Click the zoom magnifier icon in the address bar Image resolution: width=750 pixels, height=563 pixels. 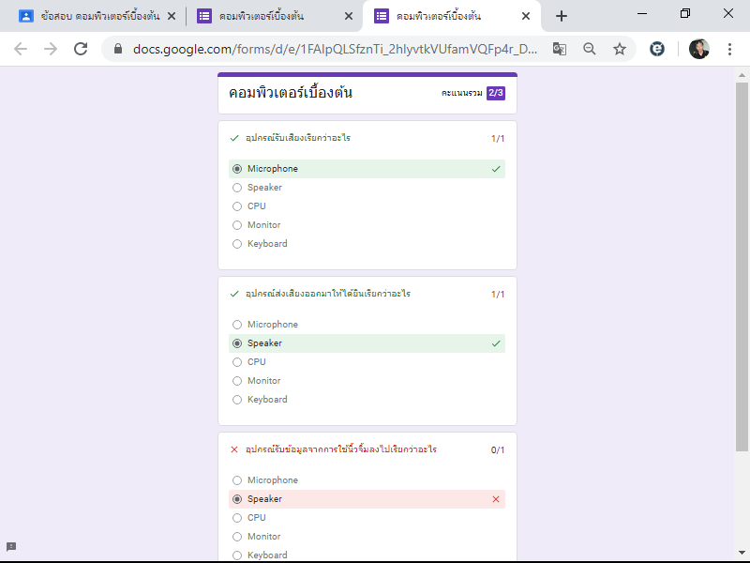[590, 49]
